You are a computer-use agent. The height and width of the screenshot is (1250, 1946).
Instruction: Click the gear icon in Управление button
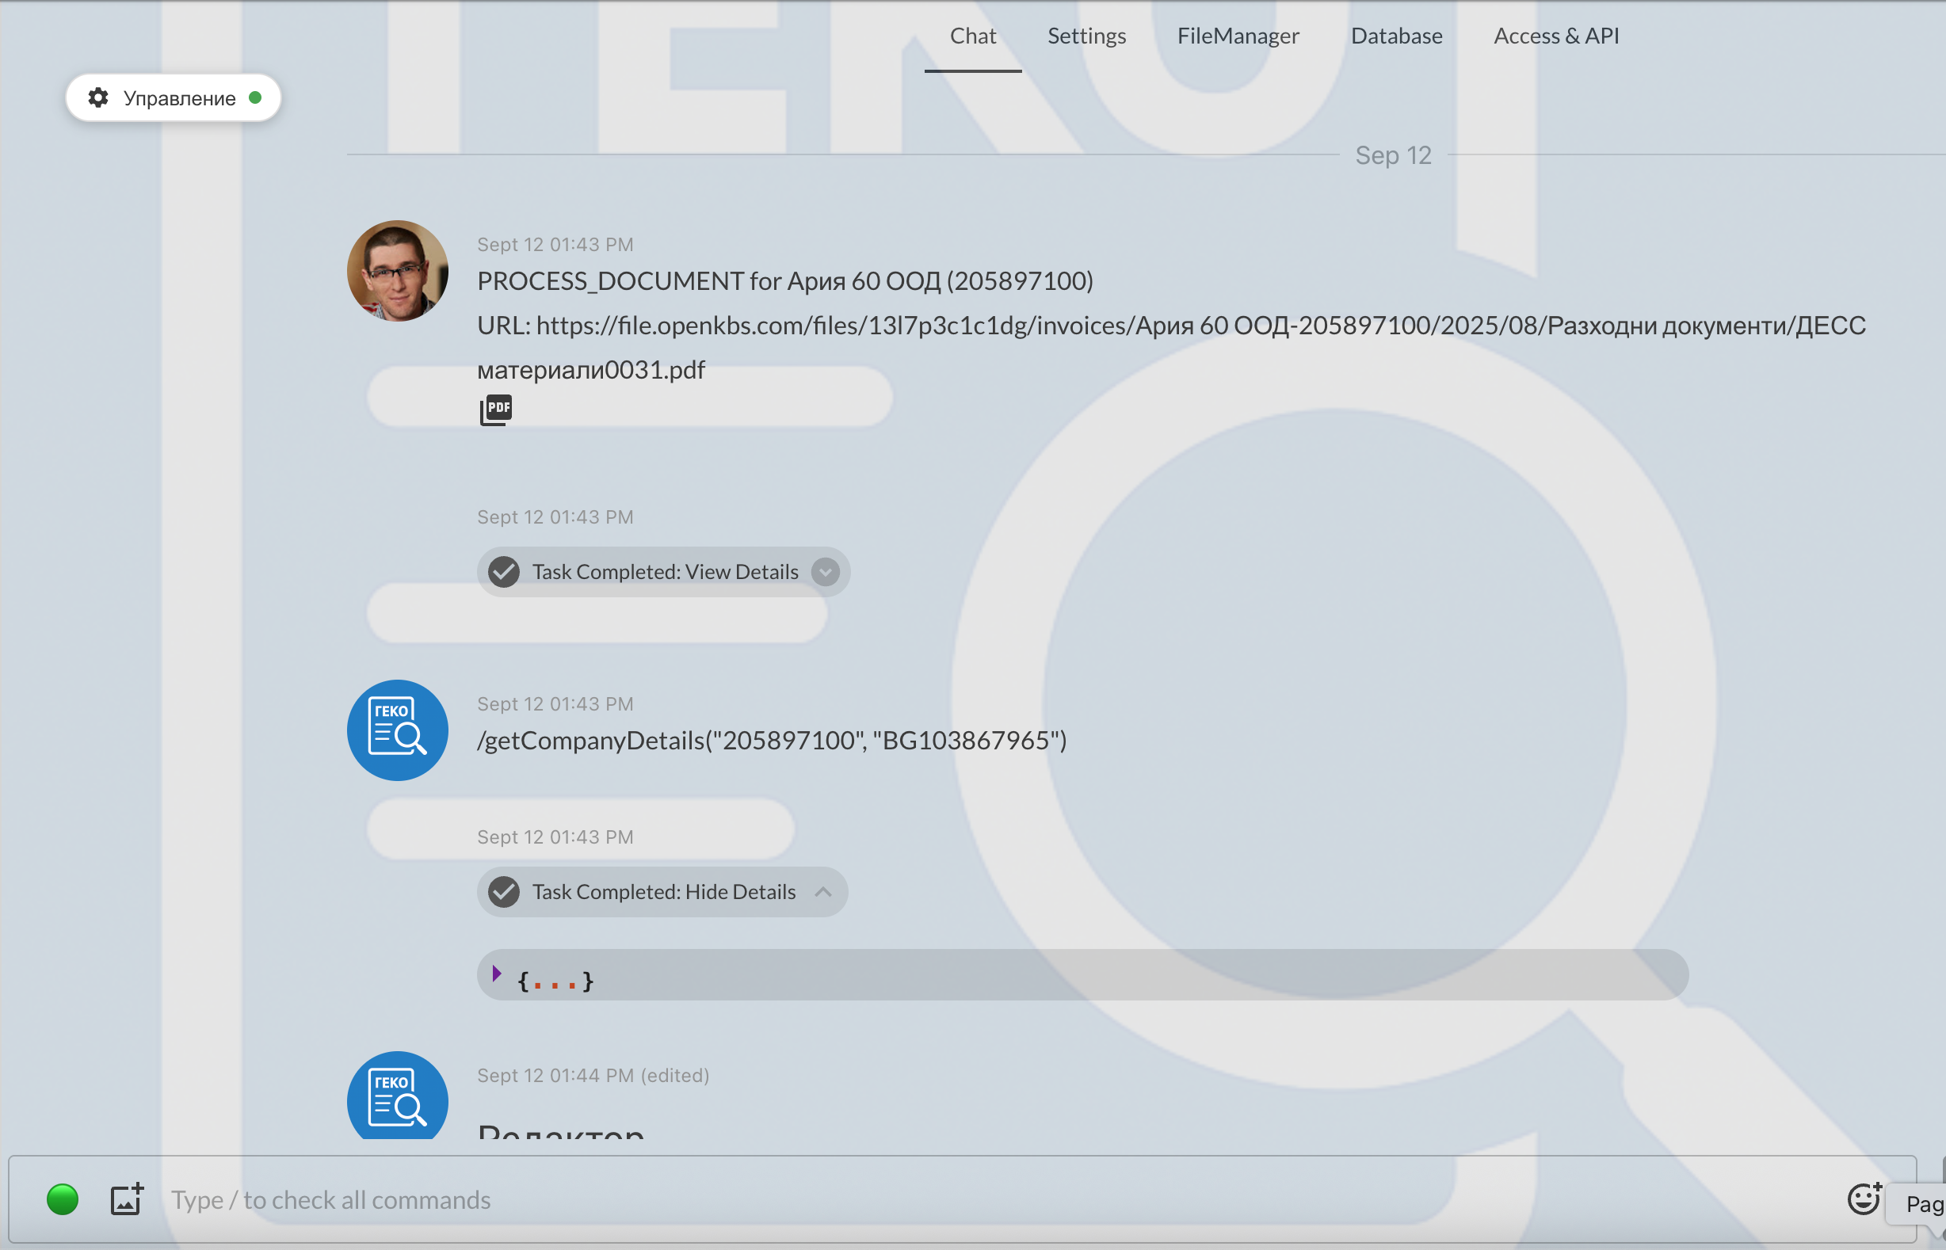(x=98, y=98)
